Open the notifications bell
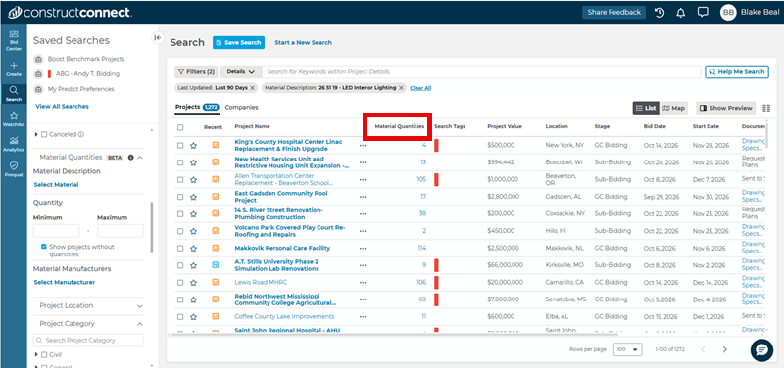This screenshot has height=368, width=784. (x=680, y=13)
